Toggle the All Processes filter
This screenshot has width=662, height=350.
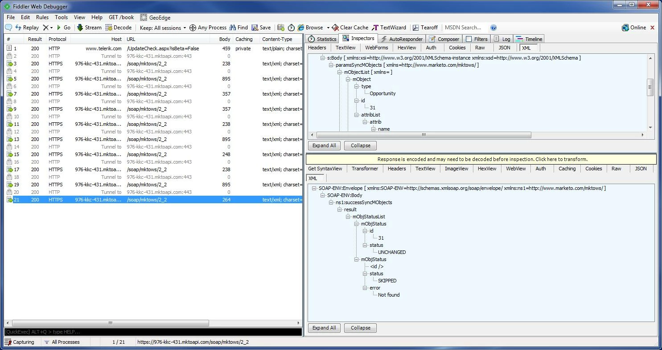pos(62,342)
